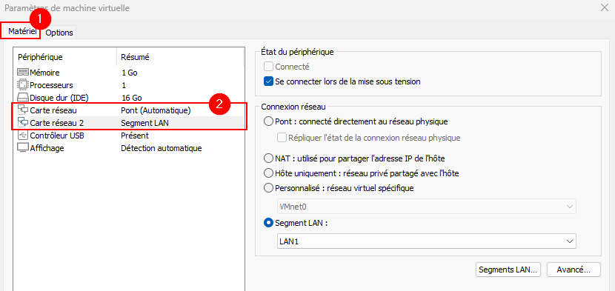Switch to the Matériel tab

tap(22, 32)
